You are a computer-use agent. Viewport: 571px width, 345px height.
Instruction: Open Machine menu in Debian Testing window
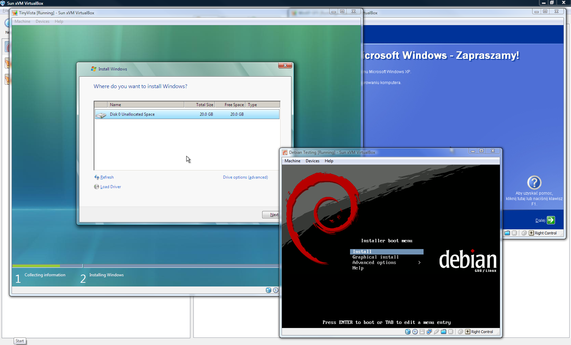point(292,161)
